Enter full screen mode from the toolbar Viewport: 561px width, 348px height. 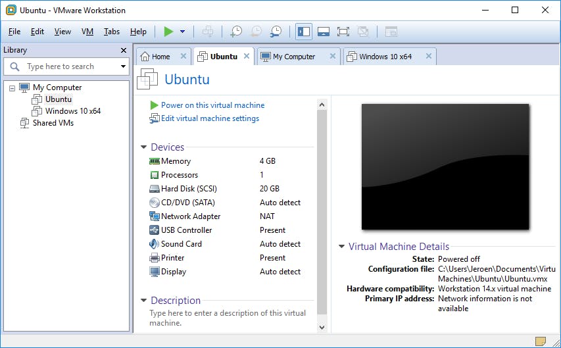coord(343,32)
